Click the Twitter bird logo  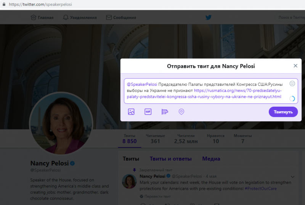[208, 17]
